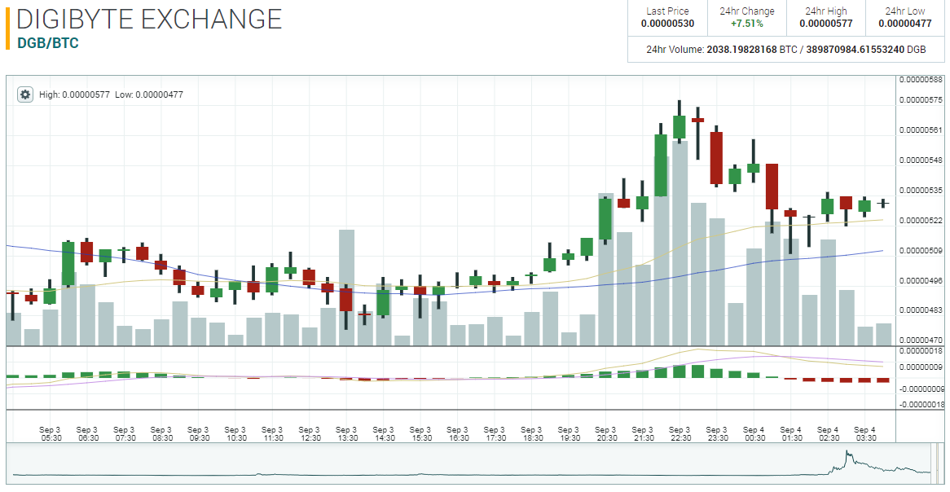Select the 24hr High value 0.00000577
Viewport: 950px width, 492px height.
coord(826,24)
